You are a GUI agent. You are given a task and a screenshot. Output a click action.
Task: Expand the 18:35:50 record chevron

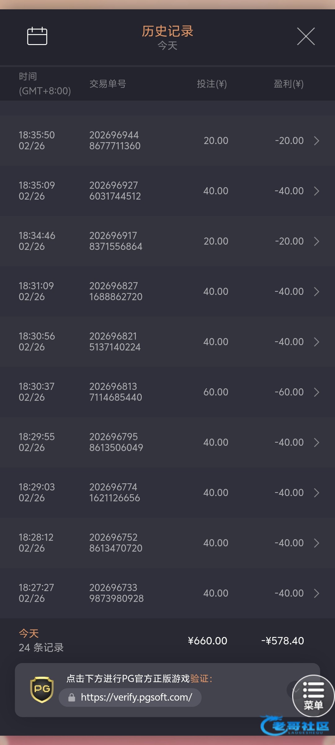point(316,141)
